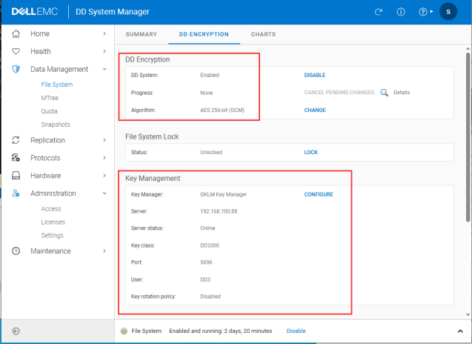The image size is (472, 344).
Task: Expand the Home menu chevron
Action: (104, 34)
